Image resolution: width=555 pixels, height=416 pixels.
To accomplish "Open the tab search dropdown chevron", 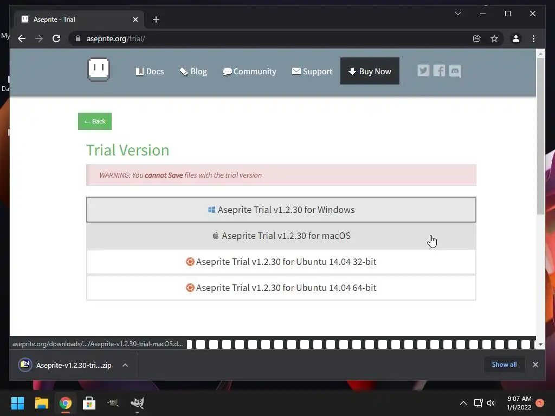I will click(457, 14).
